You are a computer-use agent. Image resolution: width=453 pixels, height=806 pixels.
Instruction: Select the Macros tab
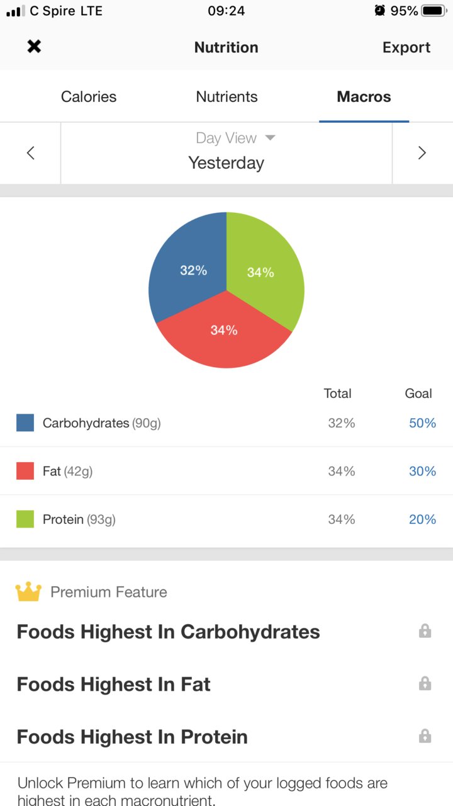tap(364, 97)
